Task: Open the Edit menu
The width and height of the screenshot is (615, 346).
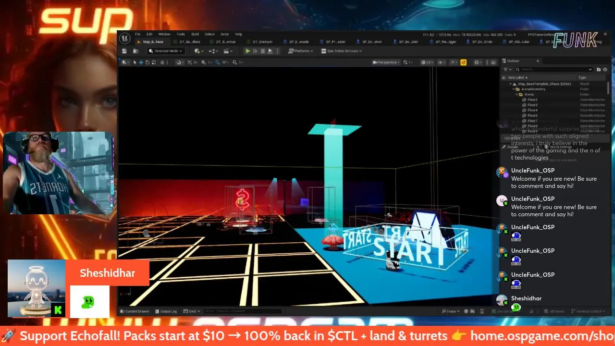Action: pyautogui.click(x=149, y=34)
